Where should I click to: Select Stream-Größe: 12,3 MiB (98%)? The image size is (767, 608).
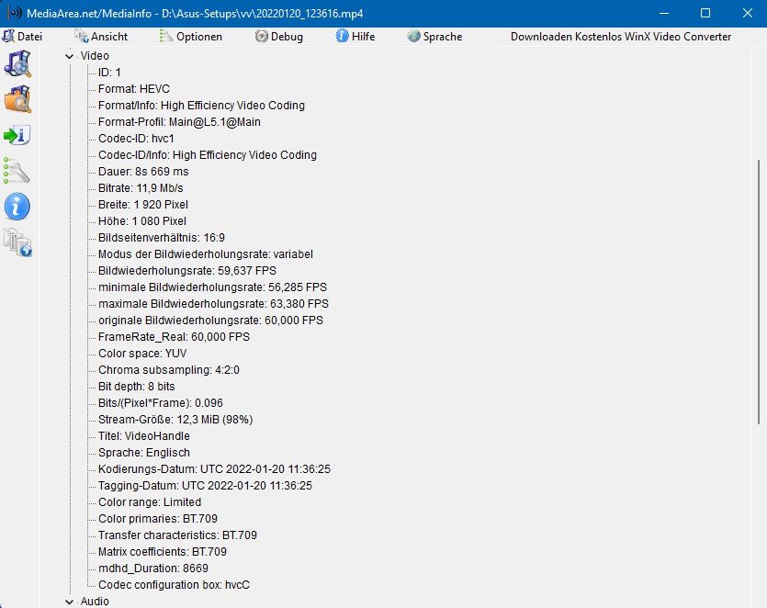175,420
